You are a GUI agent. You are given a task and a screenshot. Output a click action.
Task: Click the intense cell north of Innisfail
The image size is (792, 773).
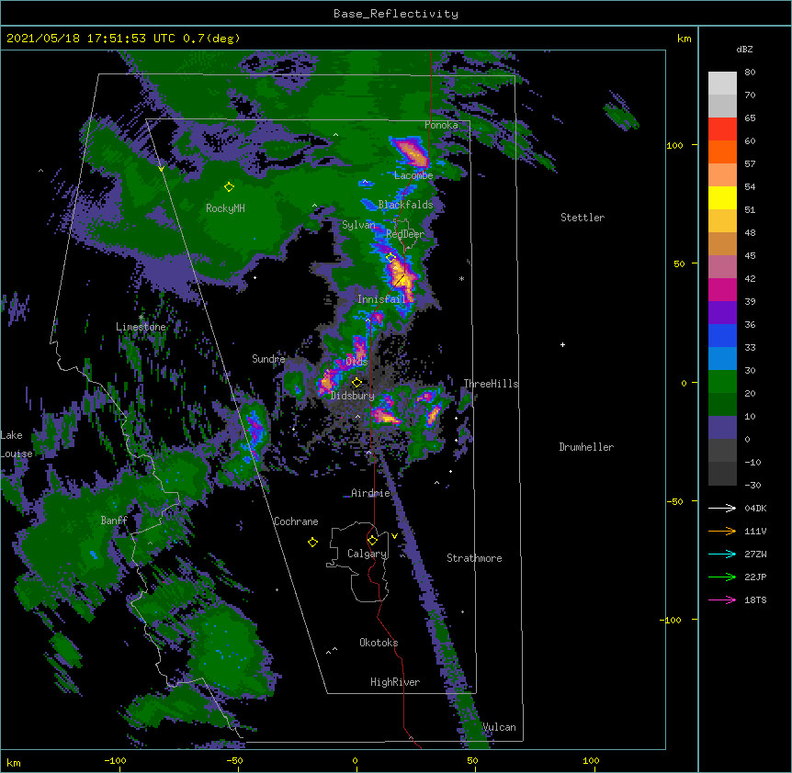402,276
